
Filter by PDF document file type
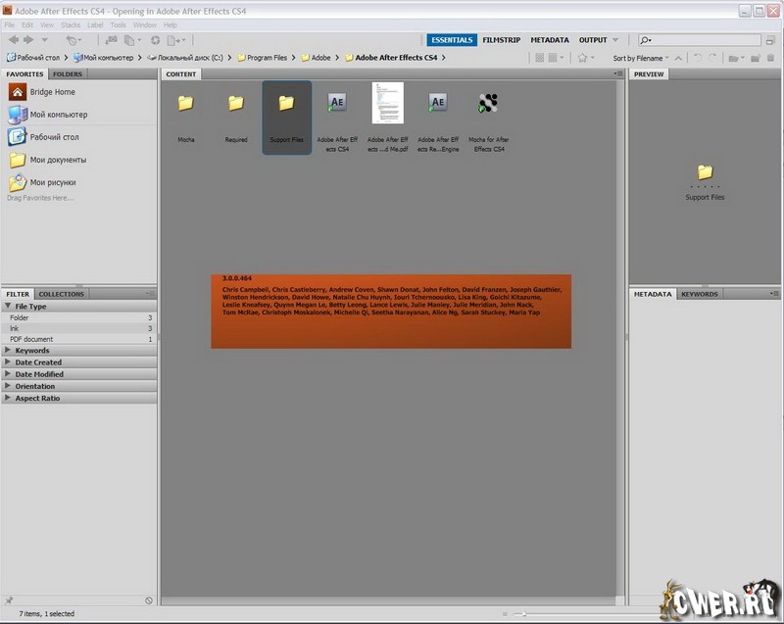click(x=32, y=339)
